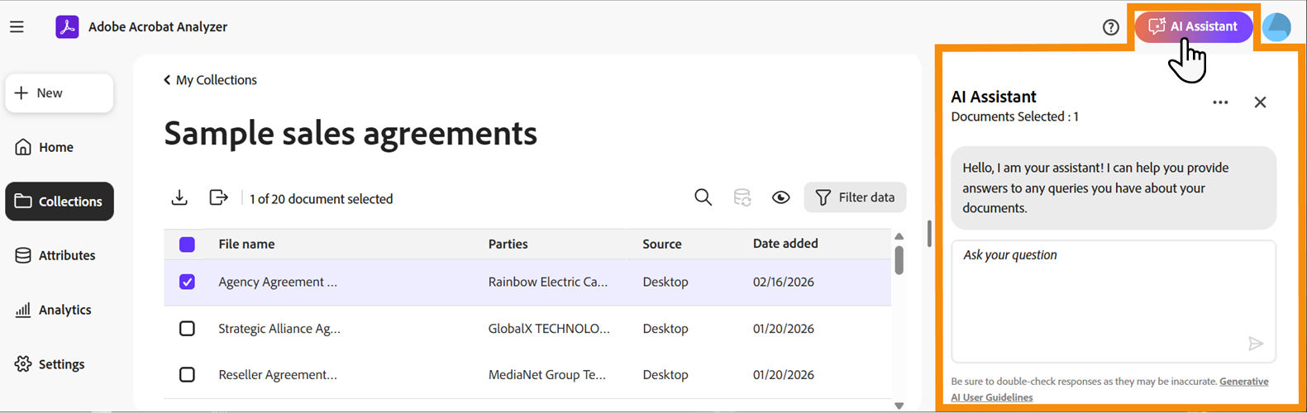
Task: Click the download icon
Action: (179, 197)
